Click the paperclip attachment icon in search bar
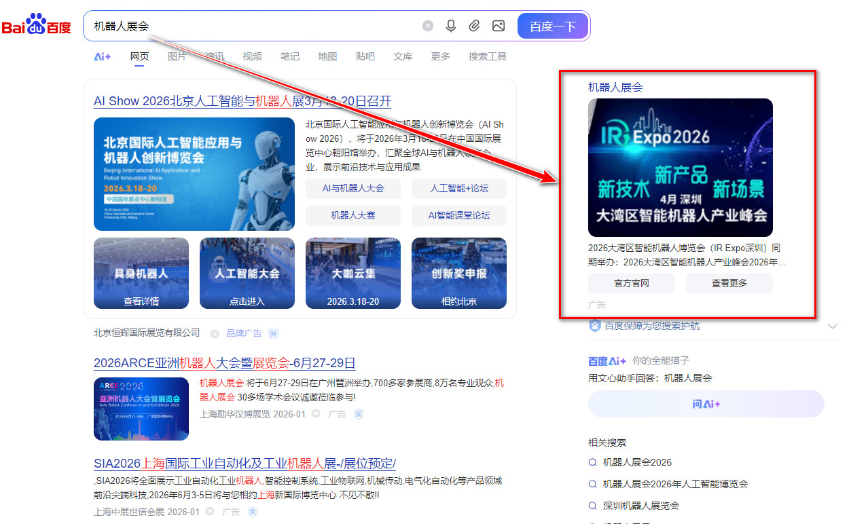Screen dimensions: 849x524 click(x=475, y=25)
